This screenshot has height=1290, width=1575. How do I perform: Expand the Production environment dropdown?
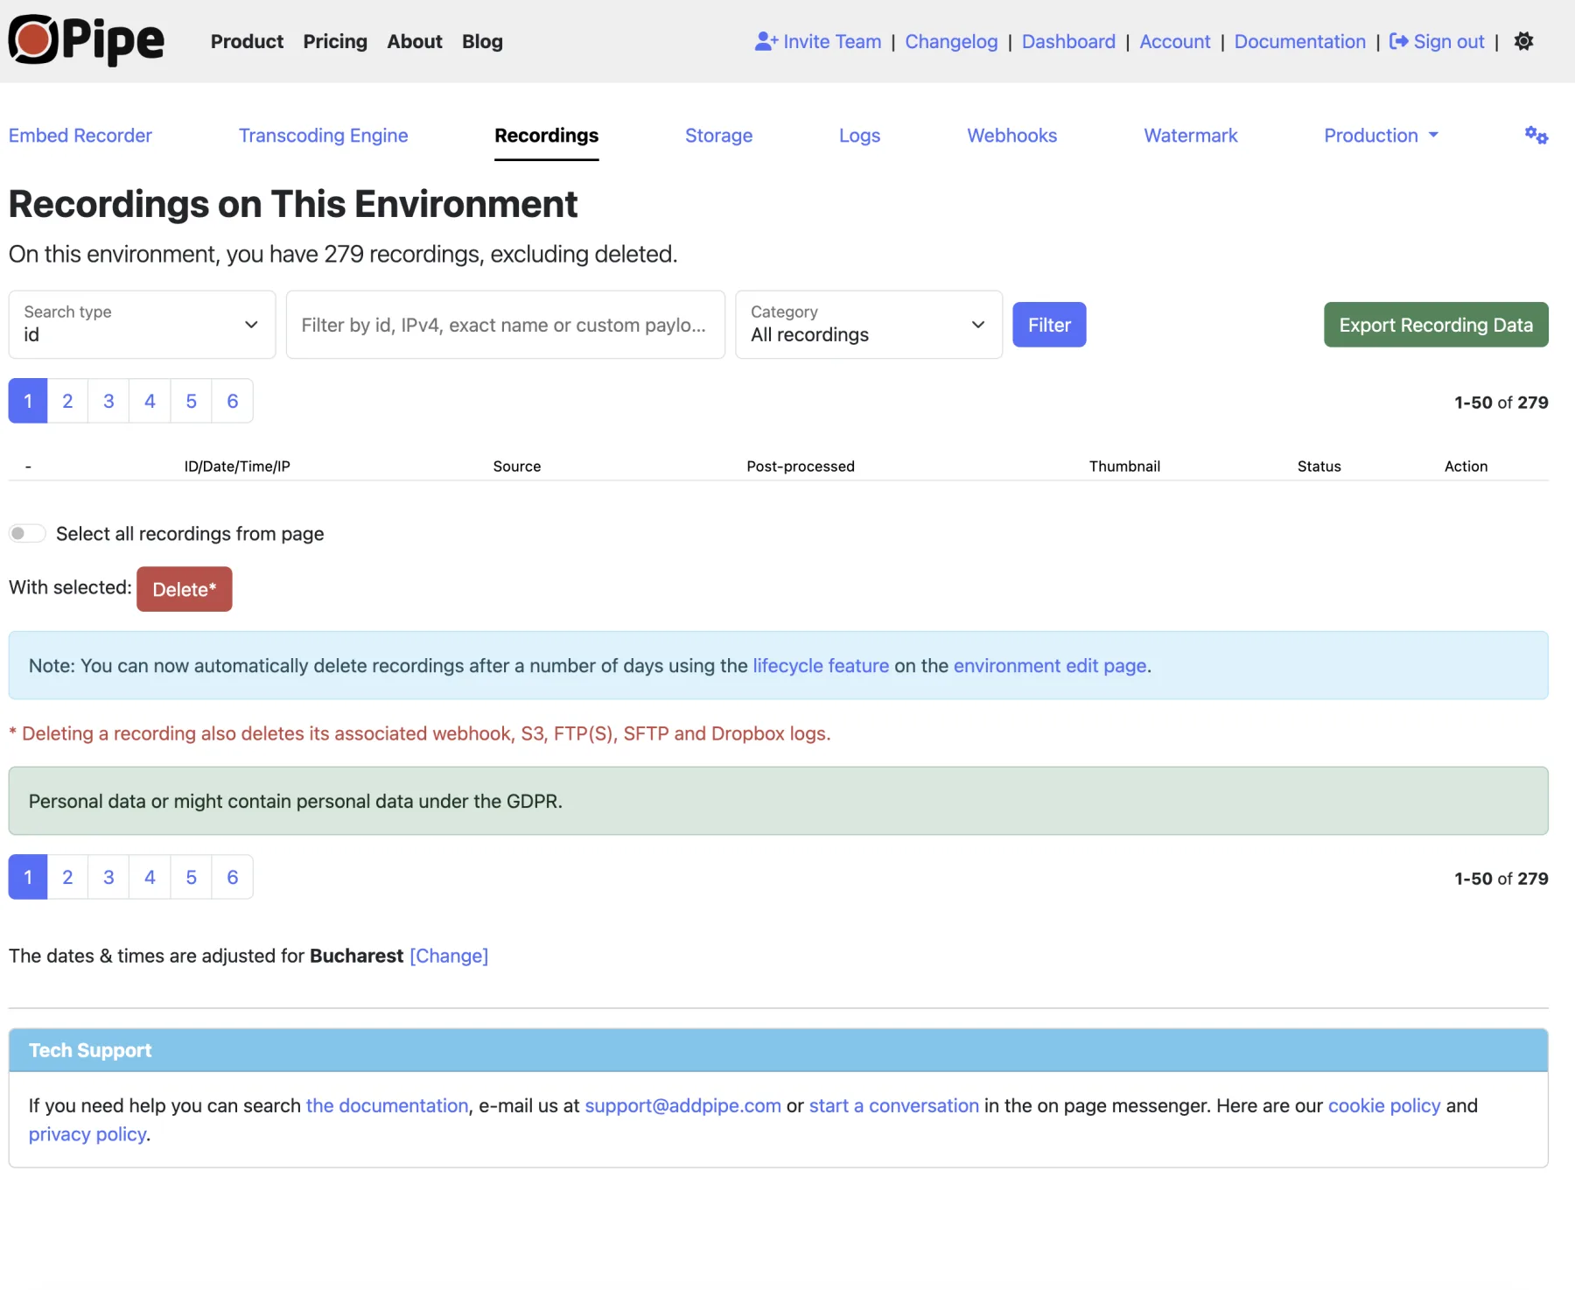tap(1381, 136)
